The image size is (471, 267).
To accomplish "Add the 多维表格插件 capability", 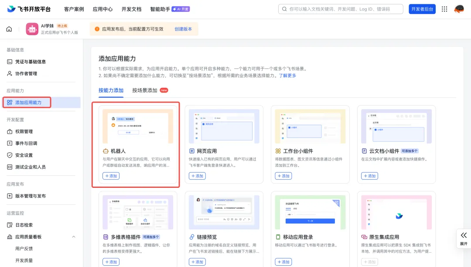I will pyautogui.click(x=111, y=262).
